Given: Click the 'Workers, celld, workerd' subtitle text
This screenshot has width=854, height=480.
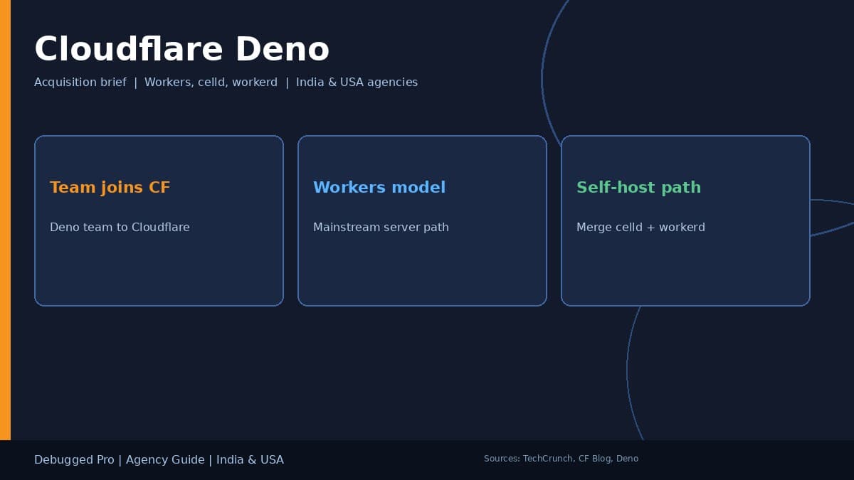Looking at the screenshot, I should pos(211,82).
